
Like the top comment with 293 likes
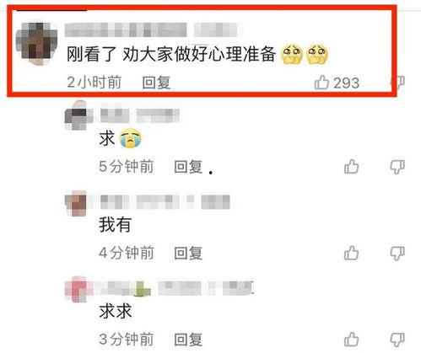point(321,83)
